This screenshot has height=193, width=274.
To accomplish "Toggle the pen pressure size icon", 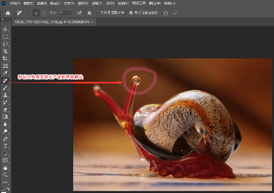I will click(x=79, y=13).
